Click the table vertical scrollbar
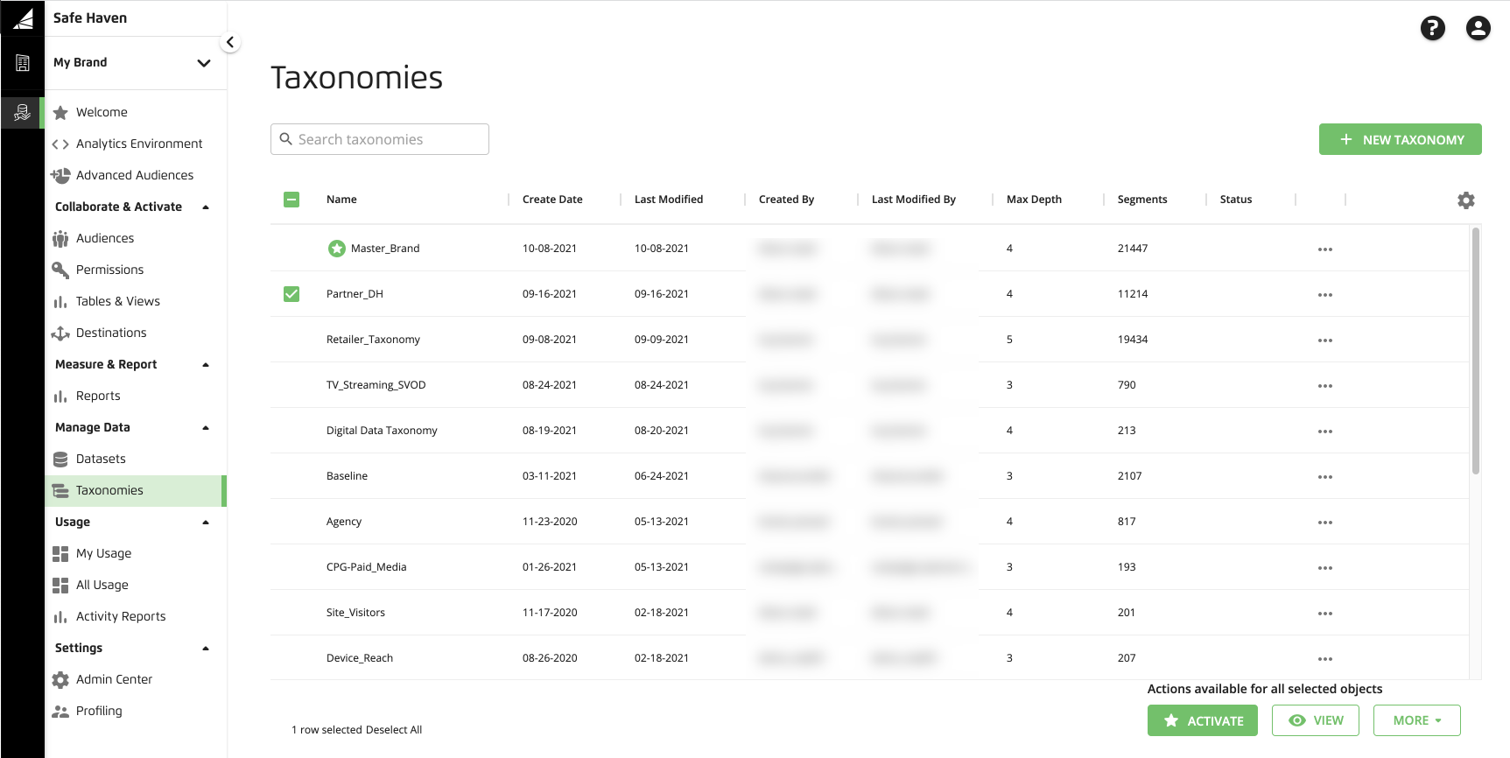The width and height of the screenshot is (1510, 758). (1475, 350)
